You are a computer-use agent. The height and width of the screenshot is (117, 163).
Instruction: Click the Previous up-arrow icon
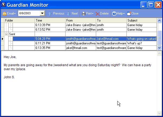(50, 14)
